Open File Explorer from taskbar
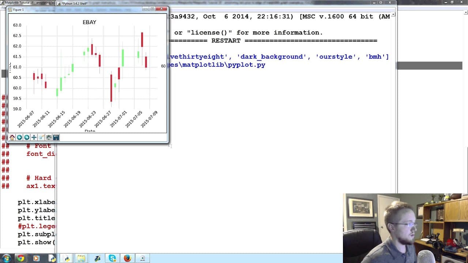This screenshot has height=263, width=468. click(x=81, y=258)
